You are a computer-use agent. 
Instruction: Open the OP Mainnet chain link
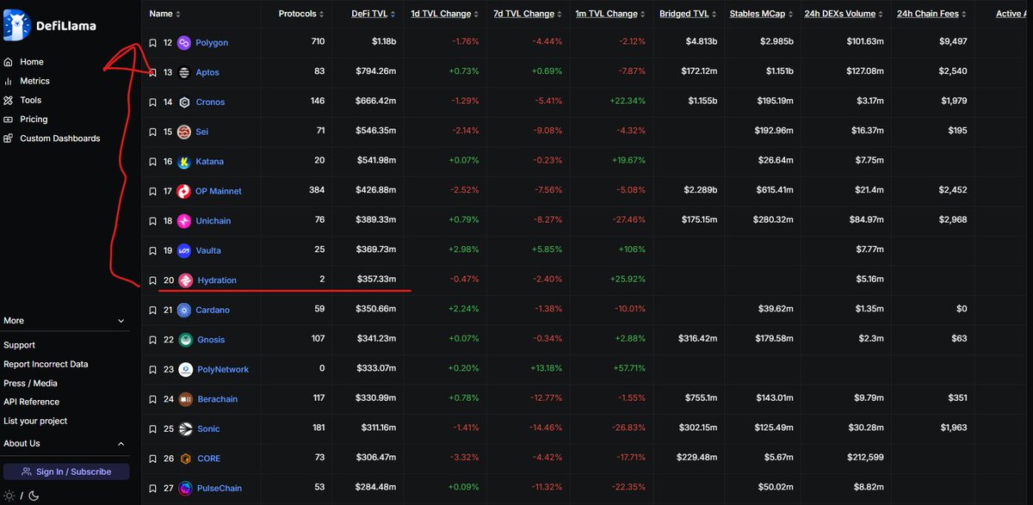pyautogui.click(x=219, y=191)
